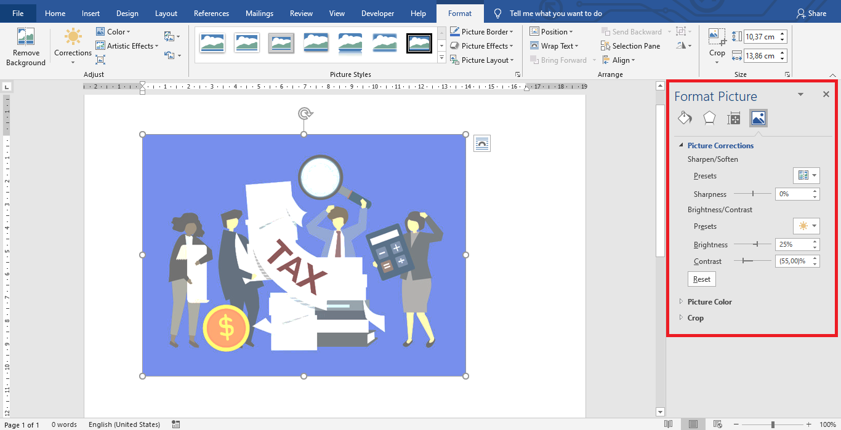Open the Layout & Properties icon in the pane

[733, 118]
